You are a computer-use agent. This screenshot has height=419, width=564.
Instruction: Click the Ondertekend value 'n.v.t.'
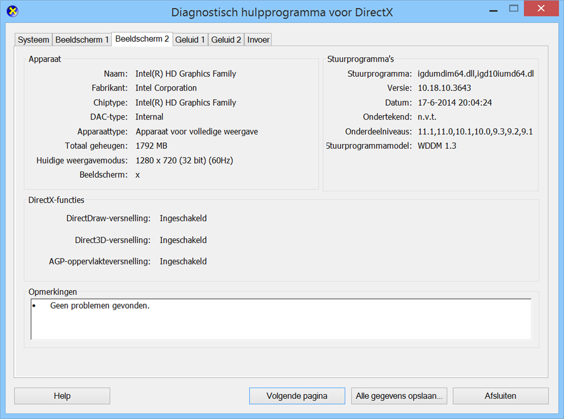(427, 117)
